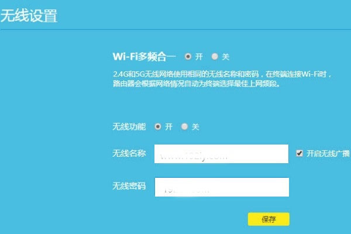Screen dimensions: 351x234
Task: Click description line starting with 路由器会根据
Action: (x=197, y=84)
